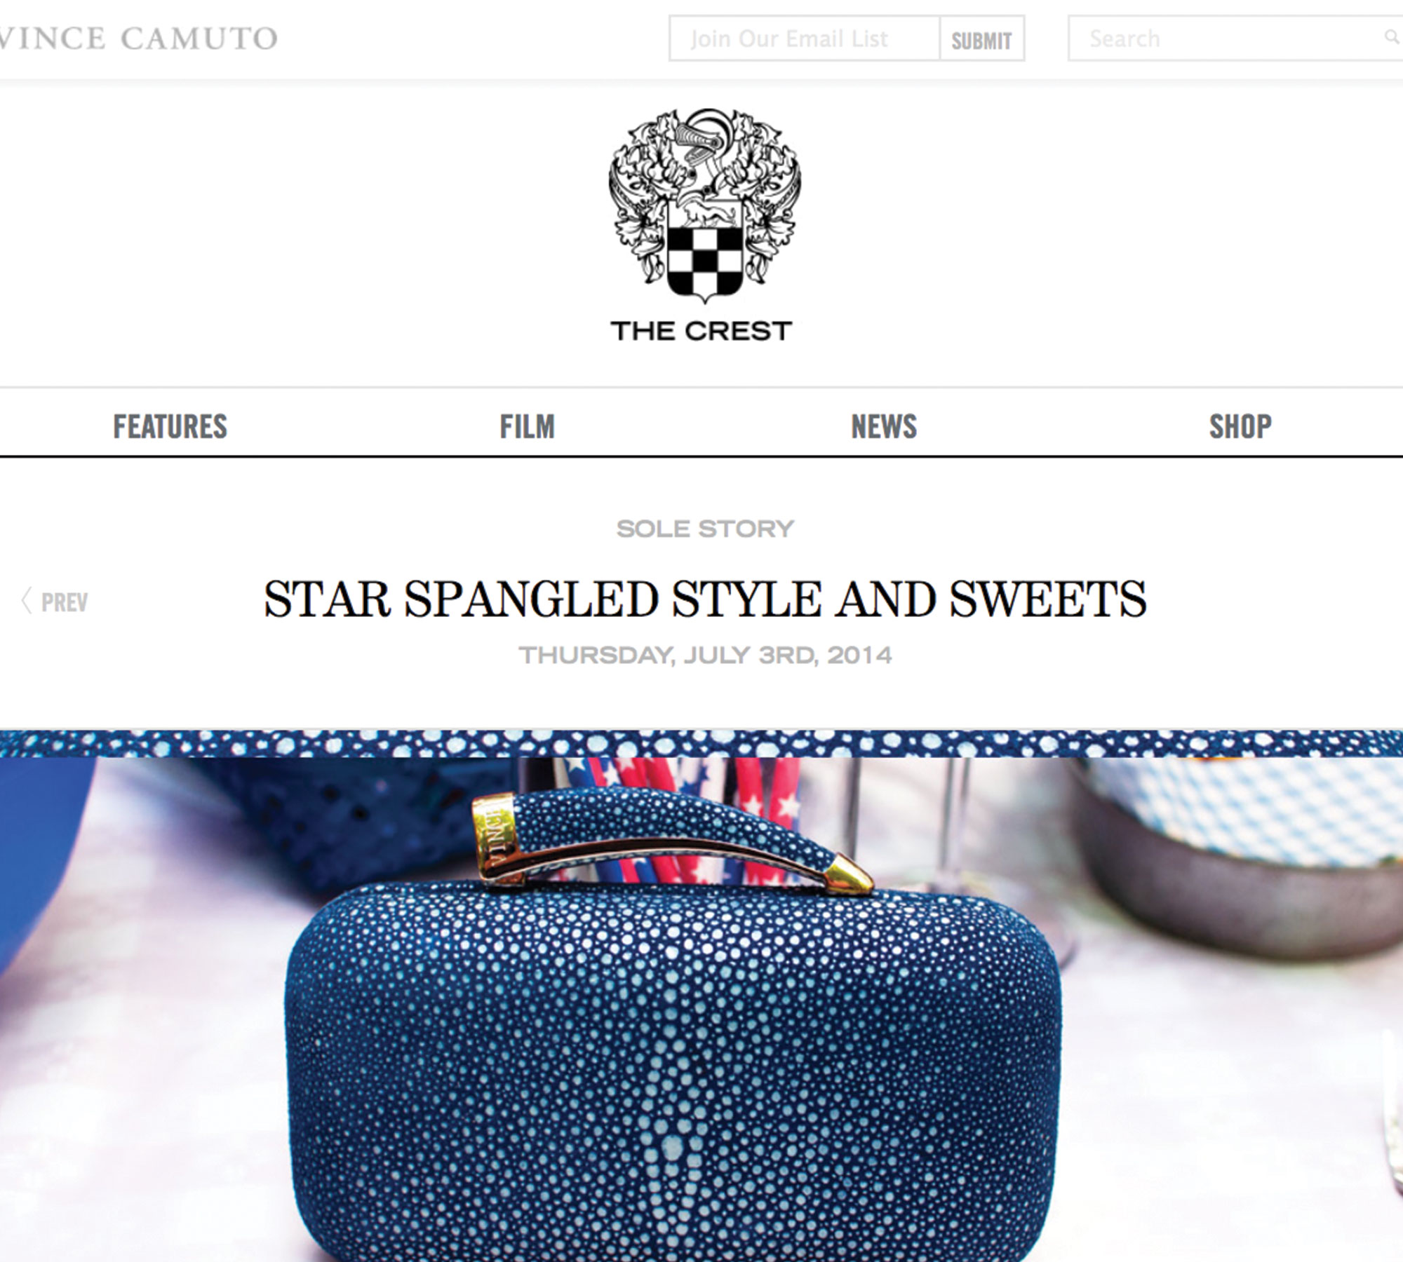Focus the Search text box
The height and width of the screenshot is (1262, 1403).
1235,39
